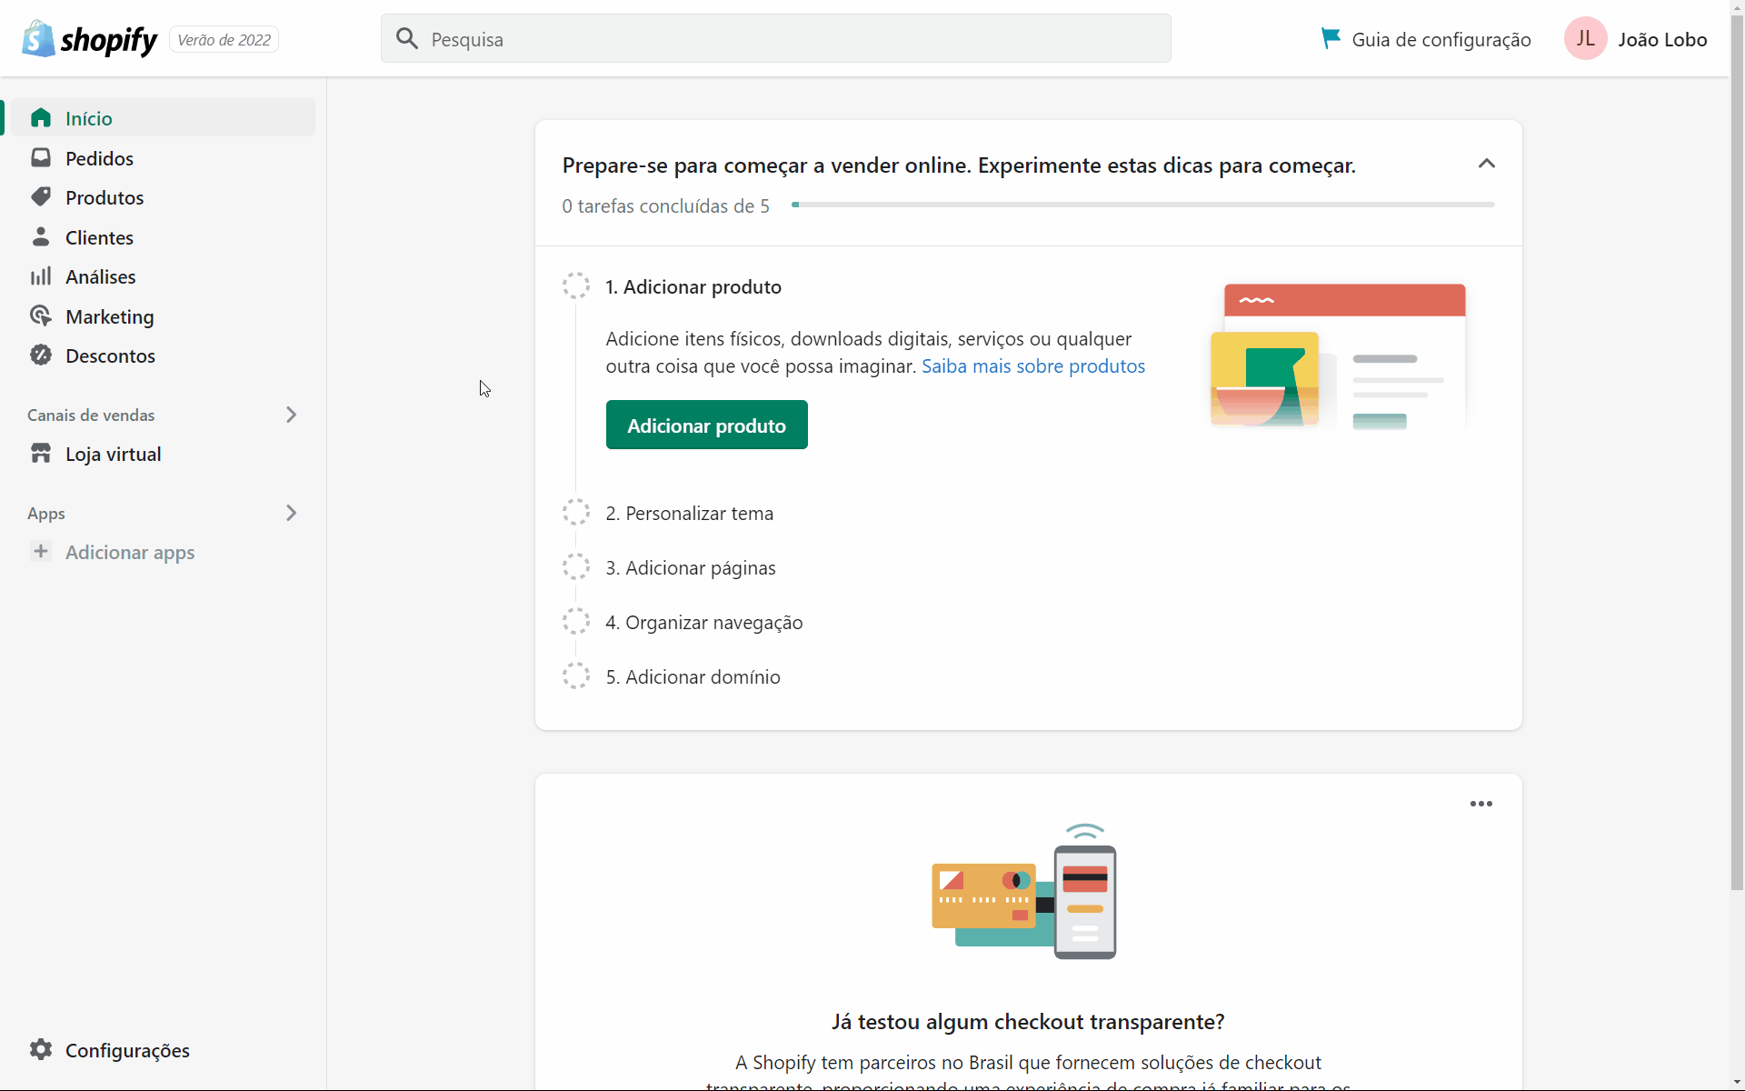Go to Início in sidebar
The width and height of the screenshot is (1745, 1091).
click(164, 118)
